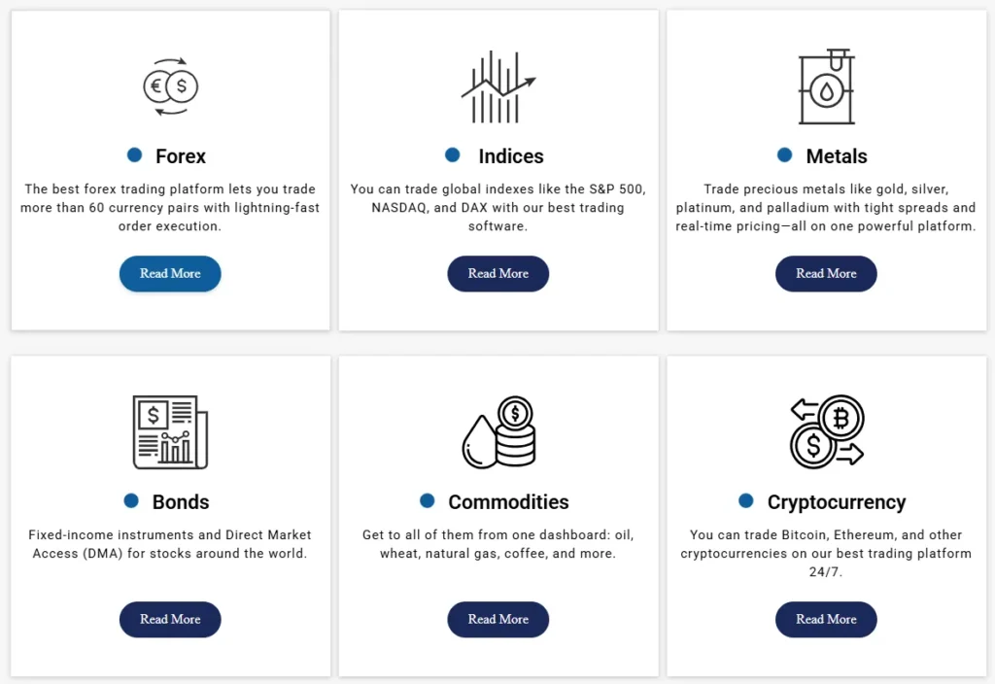The height and width of the screenshot is (684, 995).
Task: Click the Indices heading text
Action: point(511,156)
